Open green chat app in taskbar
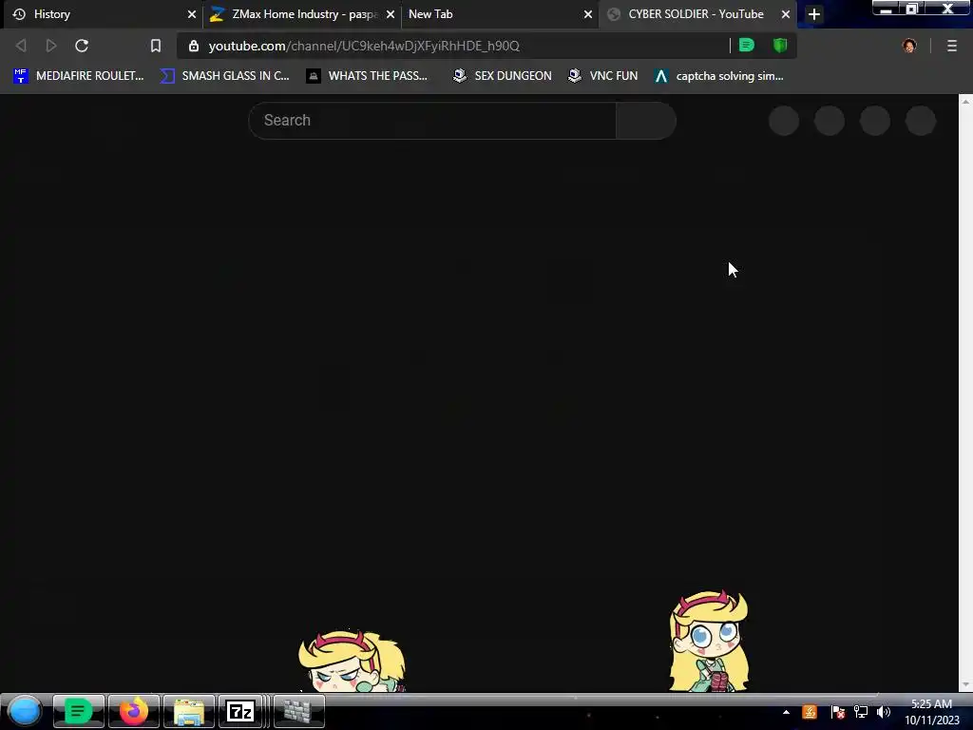The width and height of the screenshot is (973, 730). click(78, 711)
